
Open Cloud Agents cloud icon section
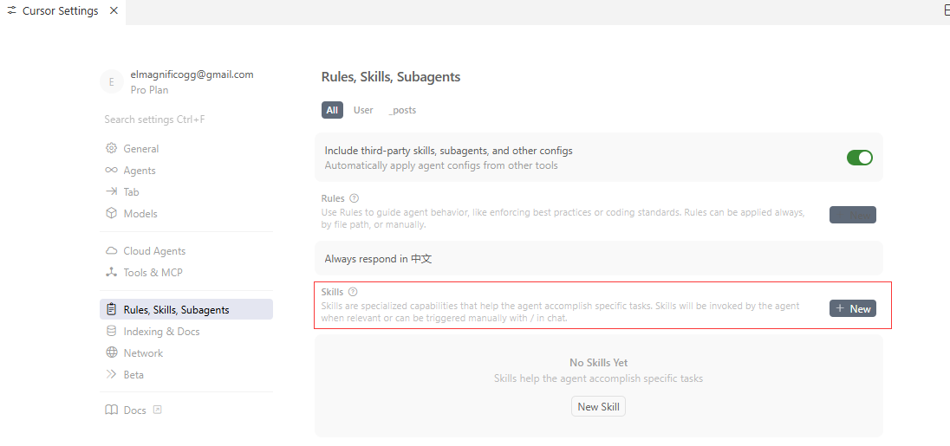point(111,251)
